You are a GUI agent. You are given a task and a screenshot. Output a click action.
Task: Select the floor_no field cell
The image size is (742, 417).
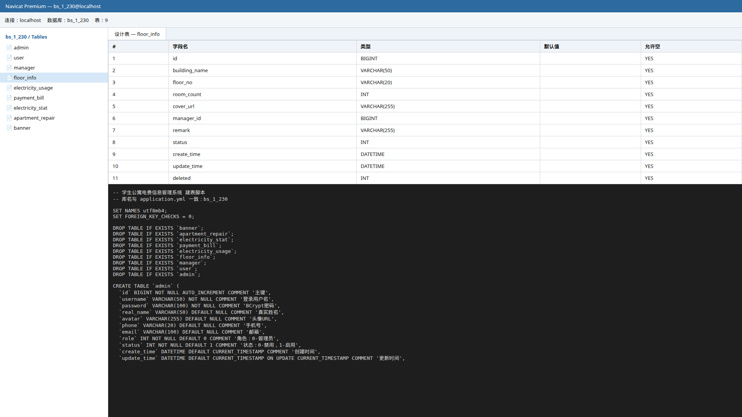click(262, 82)
